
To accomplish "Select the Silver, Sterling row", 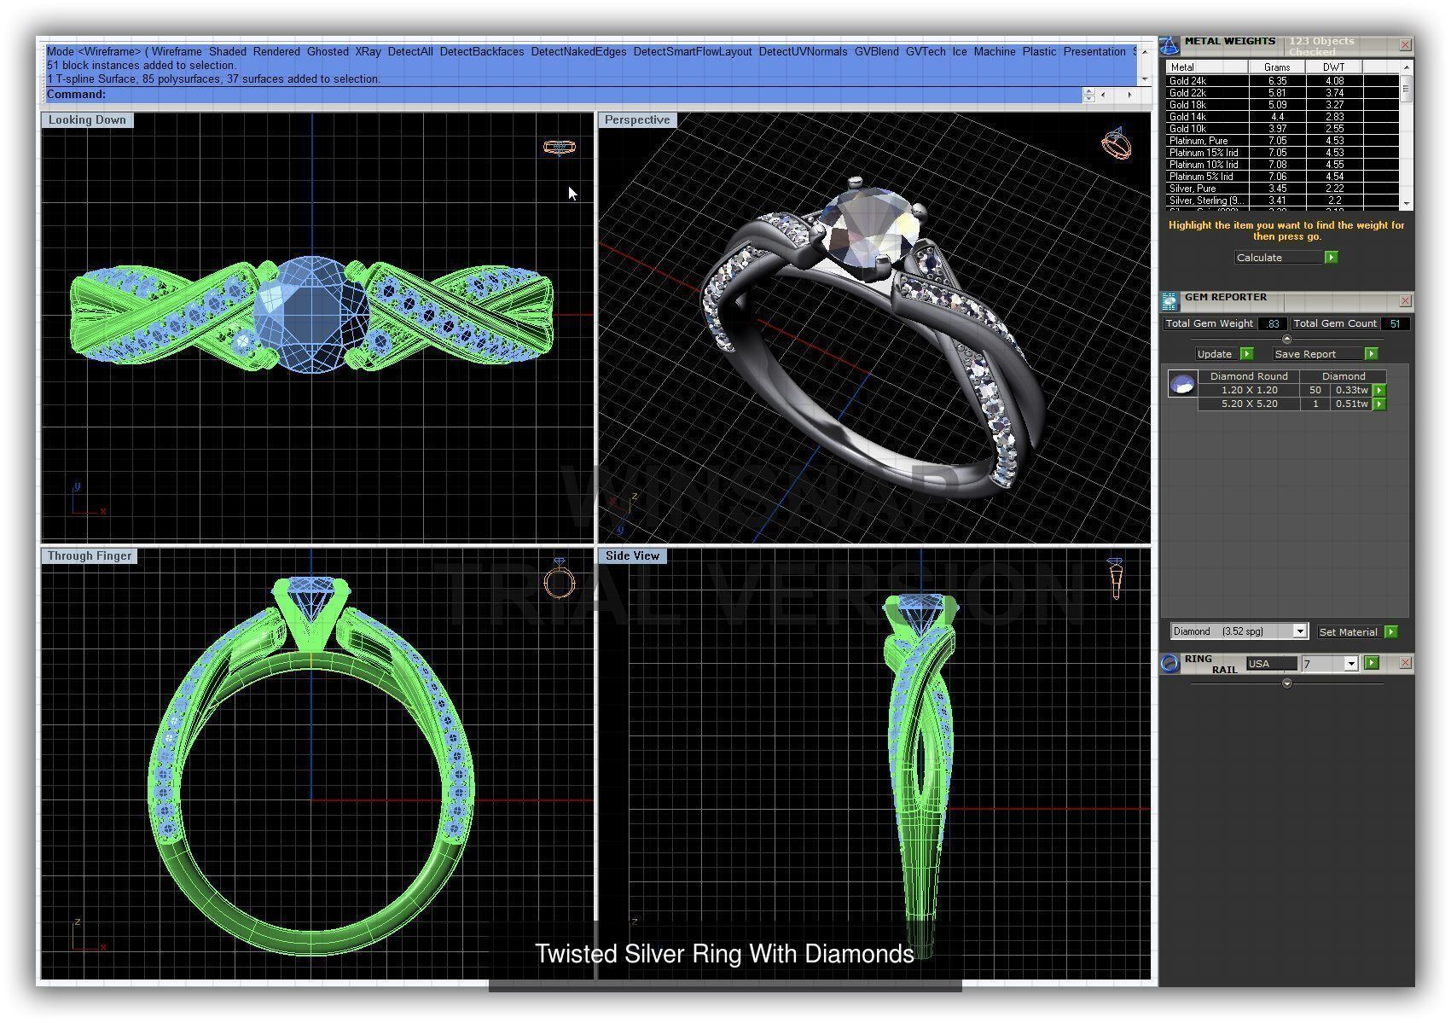I will point(1282,201).
